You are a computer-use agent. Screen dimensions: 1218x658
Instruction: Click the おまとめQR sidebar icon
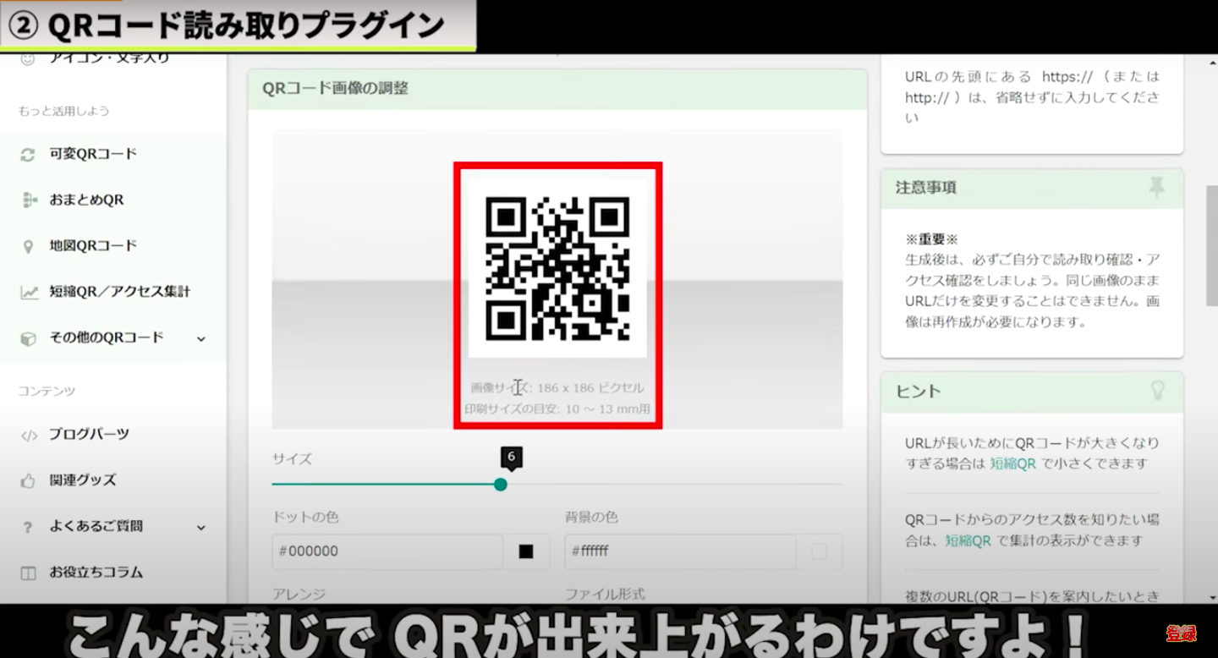(28, 200)
